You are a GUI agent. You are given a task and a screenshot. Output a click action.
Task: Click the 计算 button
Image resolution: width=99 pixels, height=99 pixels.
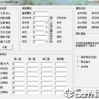pos(6,47)
